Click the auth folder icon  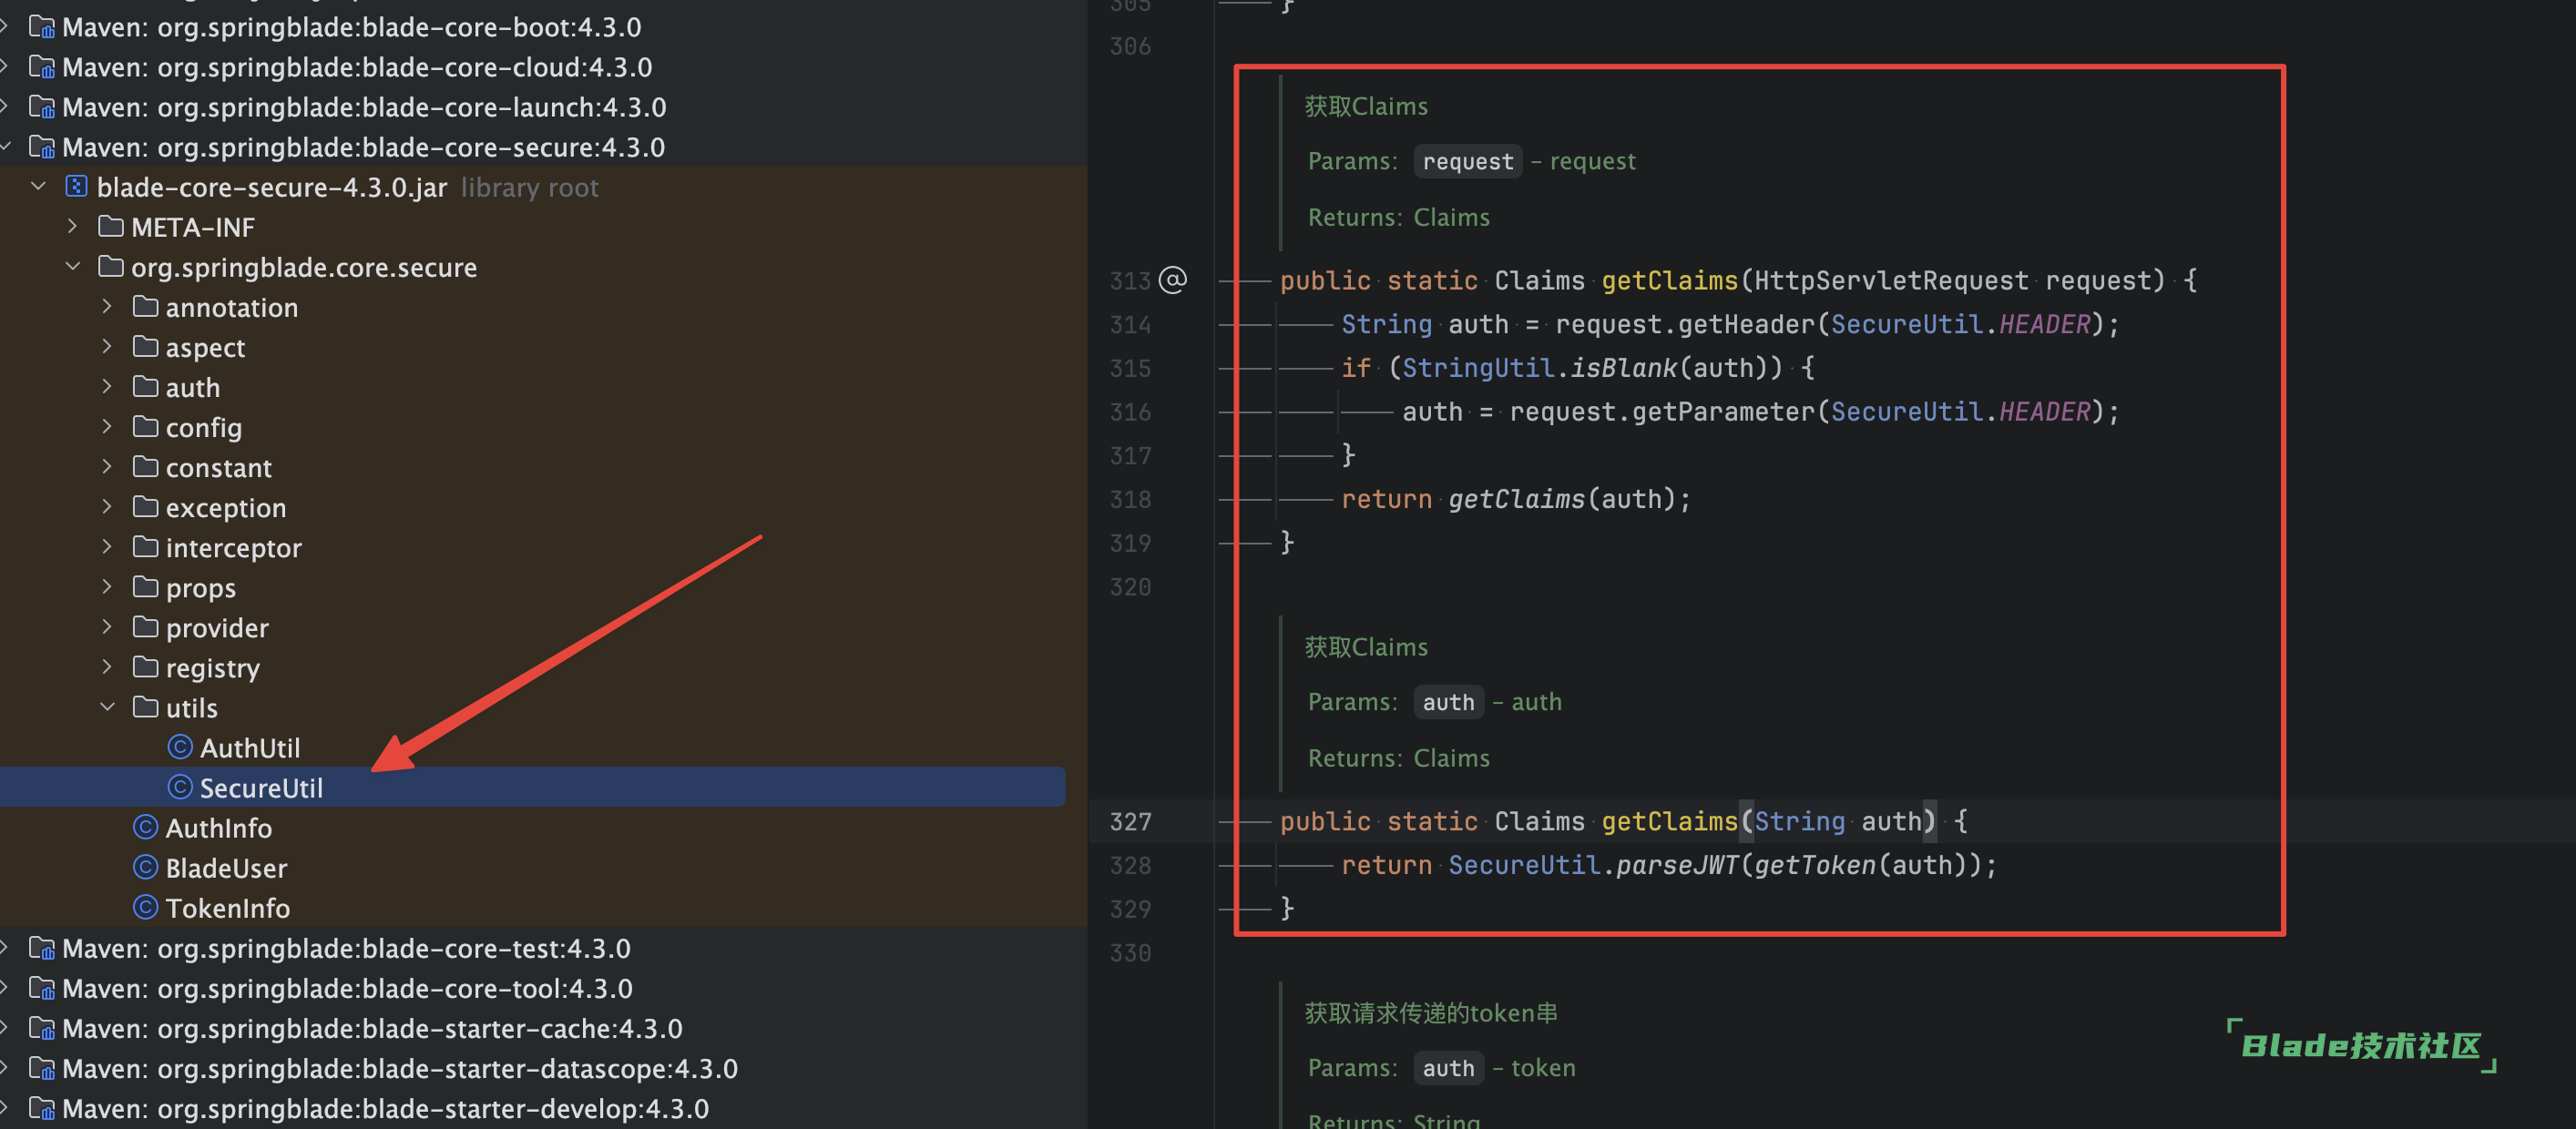pyautogui.click(x=146, y=387)
